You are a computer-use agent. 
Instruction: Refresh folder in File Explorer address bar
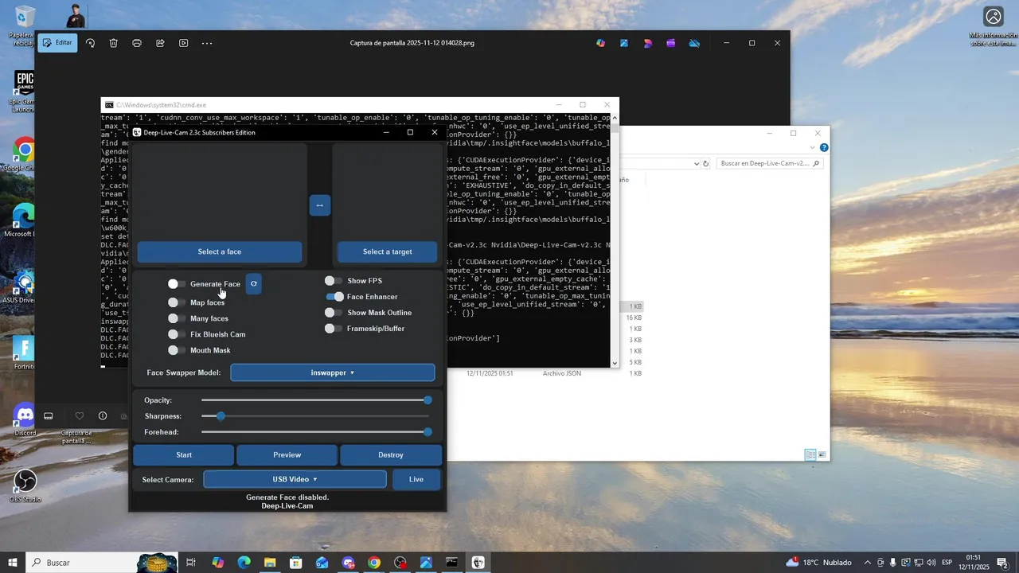[x=707, y=163]
